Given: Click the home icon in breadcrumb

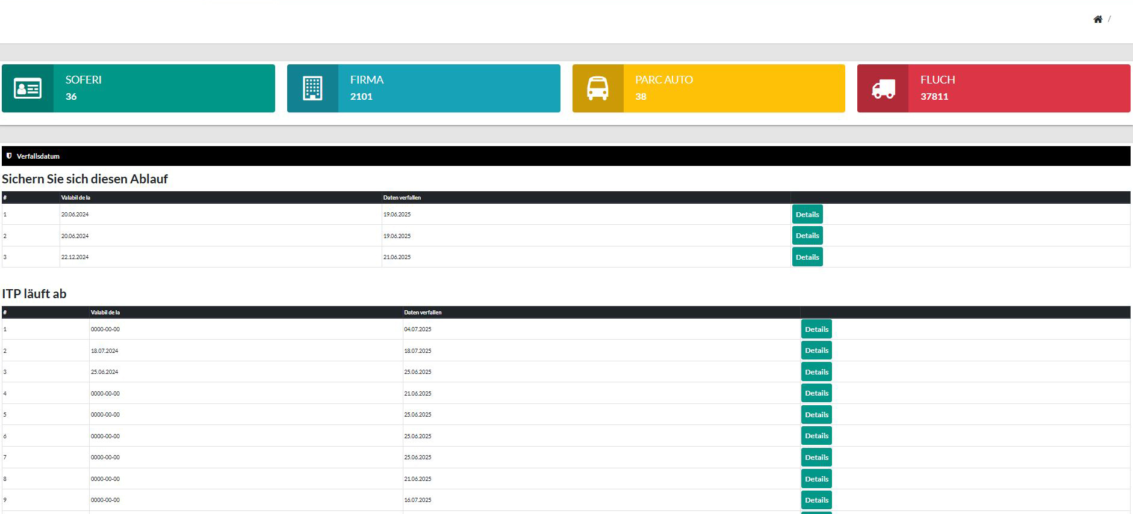Looking at the screenshot, I should pos(1097,19).
